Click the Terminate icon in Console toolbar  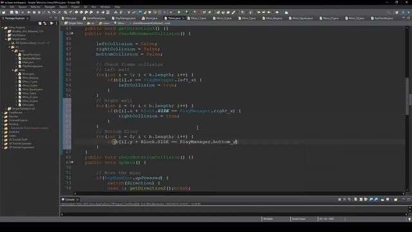(x=339, y=199)
